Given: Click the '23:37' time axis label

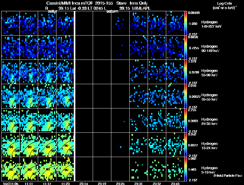Looking at the screenshot, I should coord(157,183).
